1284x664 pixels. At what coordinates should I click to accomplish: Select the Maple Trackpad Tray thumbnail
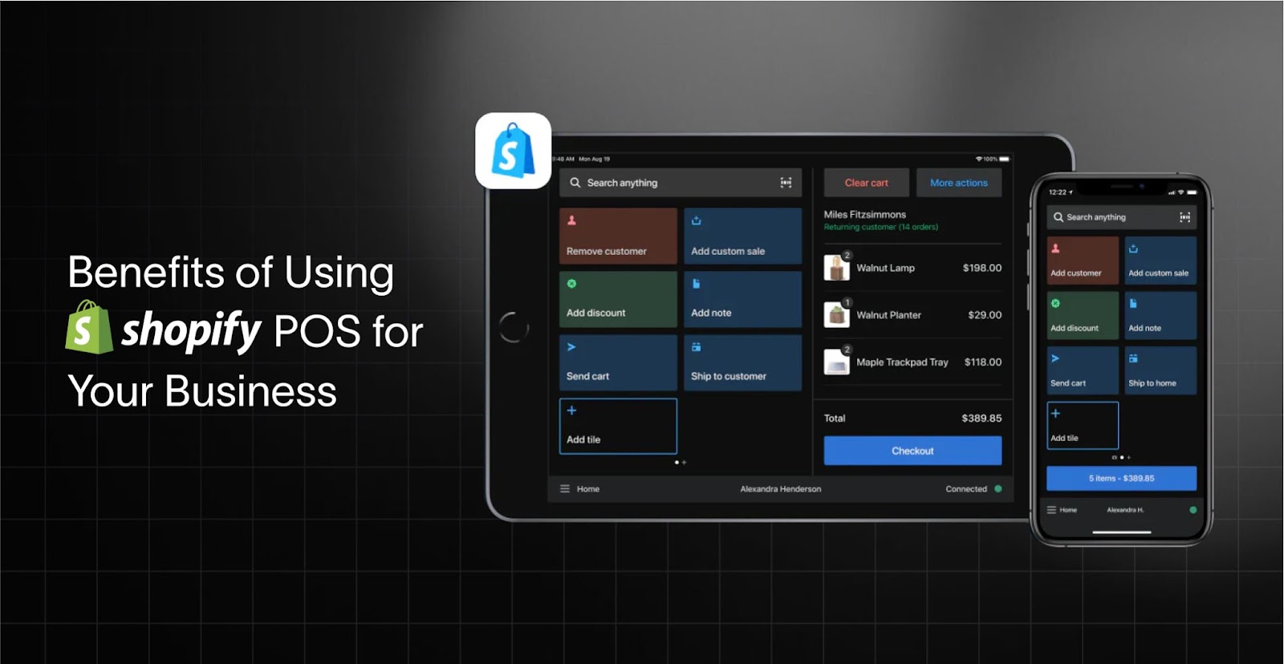click(x=836, y=362)
